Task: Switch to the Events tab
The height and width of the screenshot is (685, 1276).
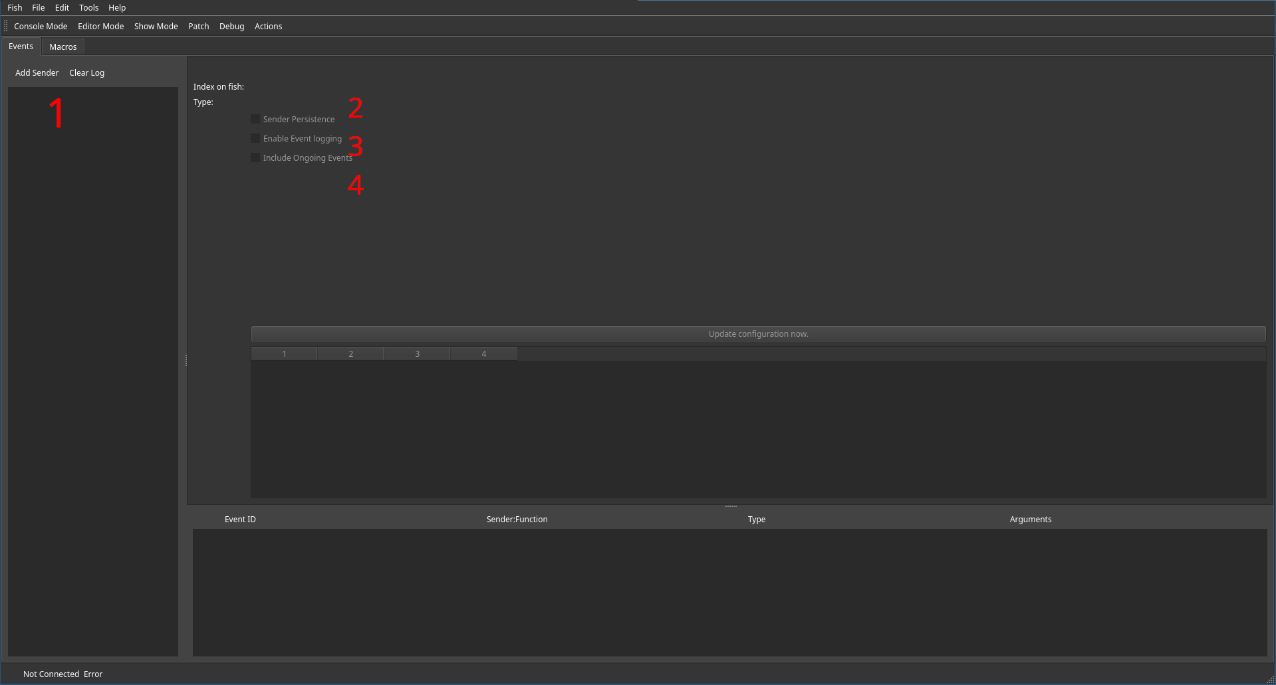Action: [x=21, y=46]
